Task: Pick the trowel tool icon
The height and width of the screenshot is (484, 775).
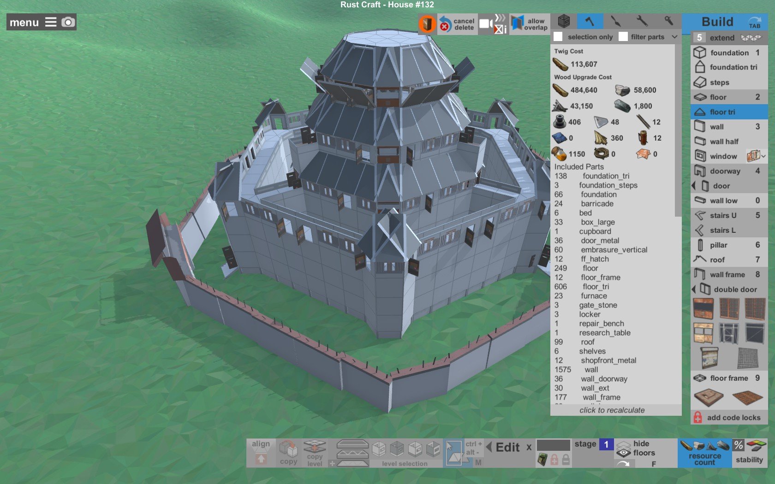Action: pos(616,22)
